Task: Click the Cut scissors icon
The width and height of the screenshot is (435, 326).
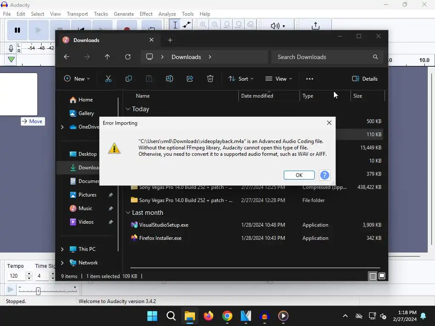Action: point(108,79)
